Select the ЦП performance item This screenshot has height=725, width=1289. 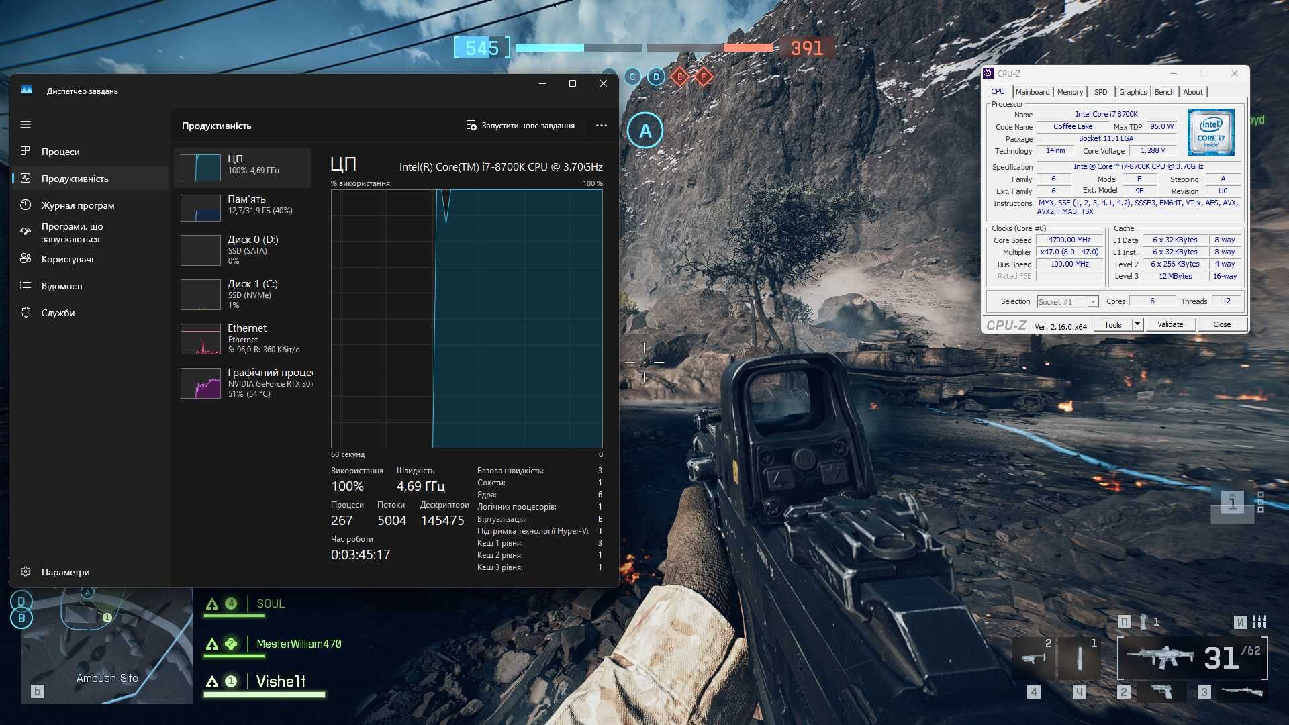(x=242, y=167)
